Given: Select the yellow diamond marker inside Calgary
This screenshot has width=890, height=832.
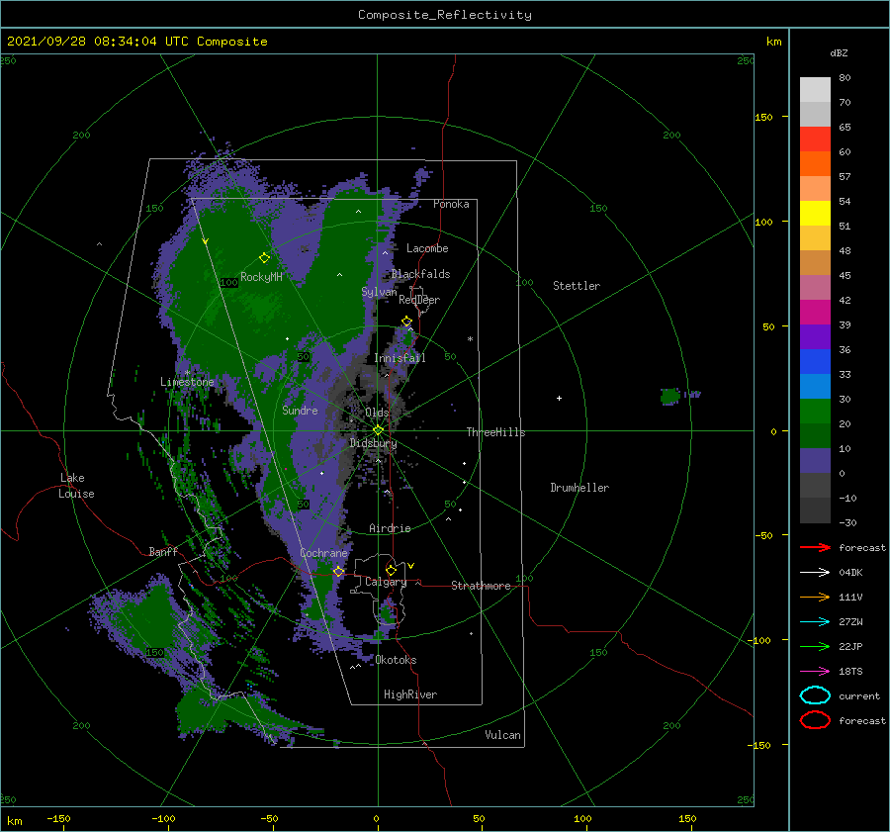Looking at the screenshot, I should (391, 570).
